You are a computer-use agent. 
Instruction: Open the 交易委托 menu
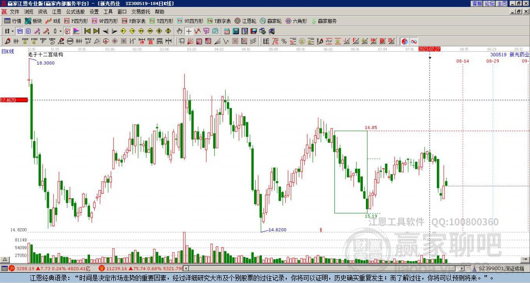141,12
